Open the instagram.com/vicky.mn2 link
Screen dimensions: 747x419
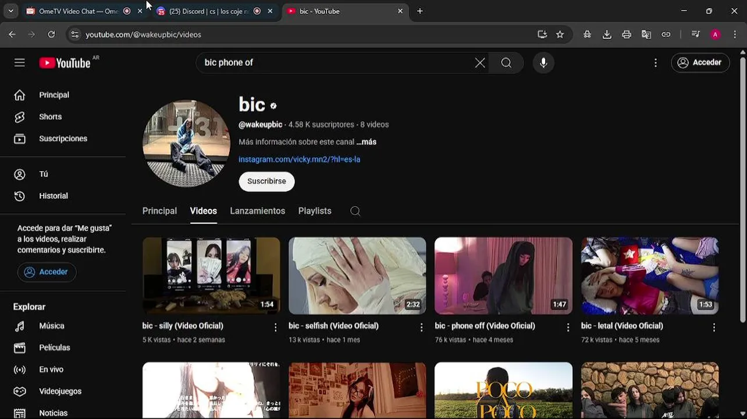point(299,159)
